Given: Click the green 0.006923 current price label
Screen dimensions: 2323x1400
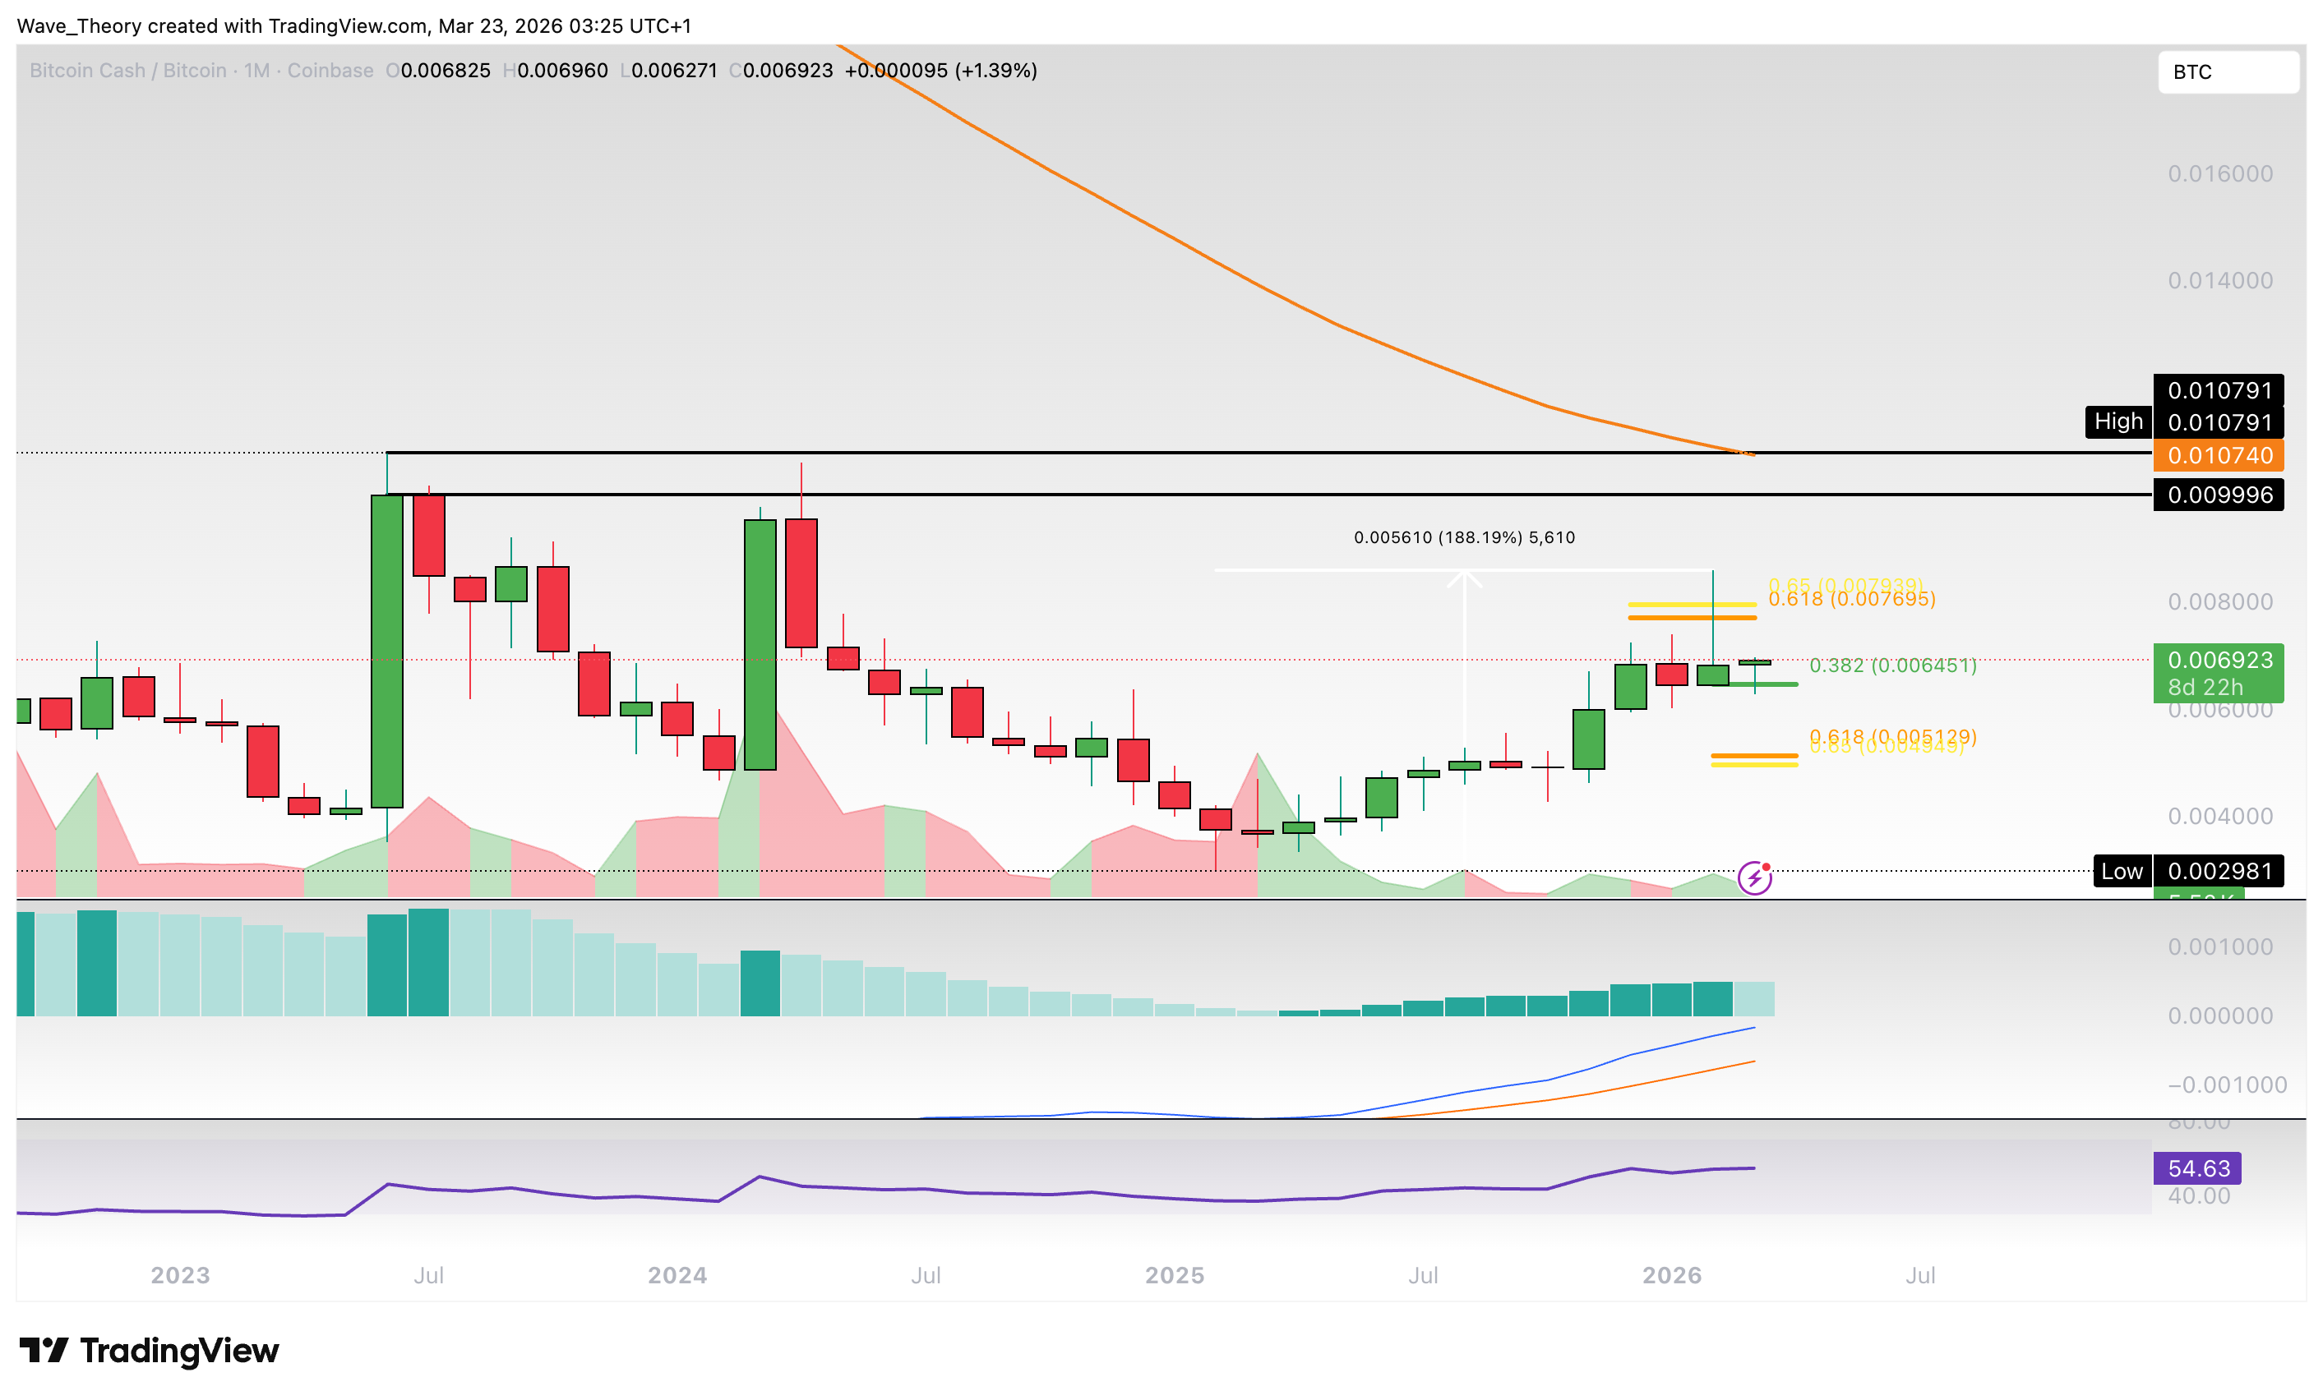Looking at the screenshot, I should point(2219,661).
